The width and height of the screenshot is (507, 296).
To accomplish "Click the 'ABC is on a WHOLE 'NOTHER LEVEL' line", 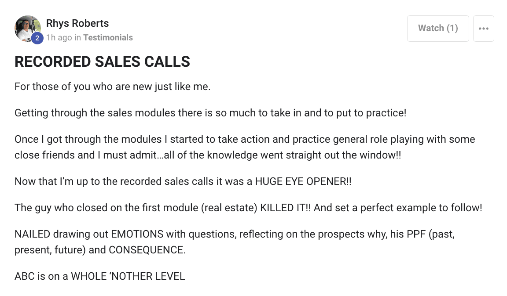I will (x=100, y=276).
